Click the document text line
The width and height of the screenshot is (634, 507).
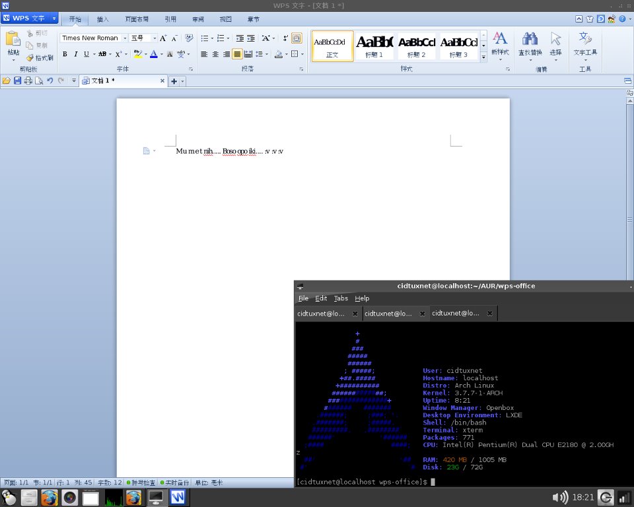[x=229, y=151]
